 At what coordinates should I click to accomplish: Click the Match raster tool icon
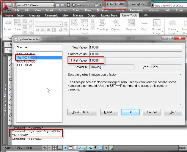tap(75, 23)
